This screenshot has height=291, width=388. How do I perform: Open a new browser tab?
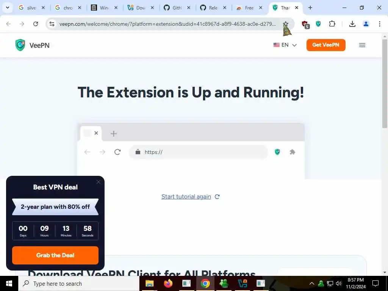coord(310,8)
